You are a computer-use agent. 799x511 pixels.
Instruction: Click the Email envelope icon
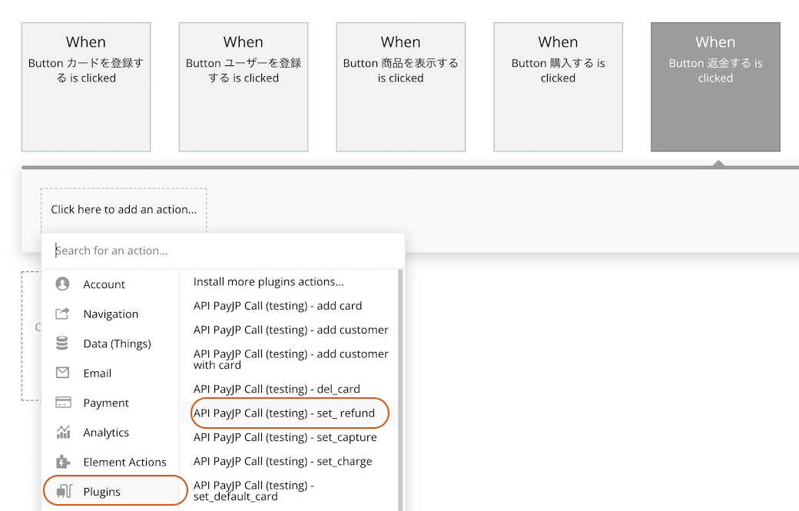tap(63, 373)
